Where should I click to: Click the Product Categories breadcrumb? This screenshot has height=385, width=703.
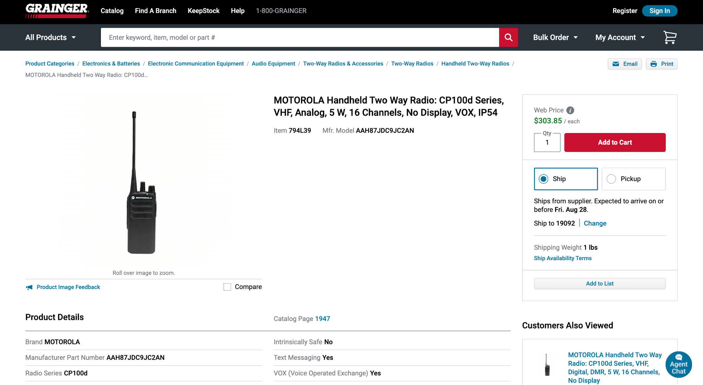pos(50,63)
